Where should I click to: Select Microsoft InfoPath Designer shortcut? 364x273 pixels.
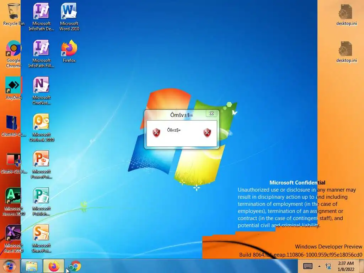tap(41, 17)
